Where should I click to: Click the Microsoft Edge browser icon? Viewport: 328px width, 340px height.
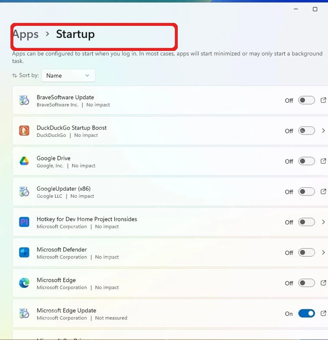[24, 283]
